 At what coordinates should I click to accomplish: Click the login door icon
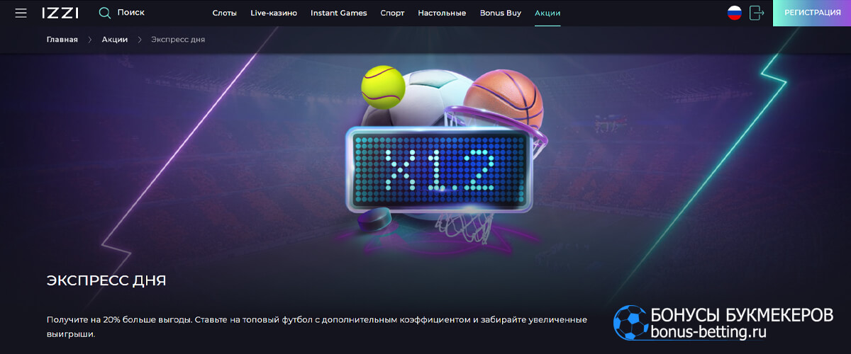click(757, 13)
